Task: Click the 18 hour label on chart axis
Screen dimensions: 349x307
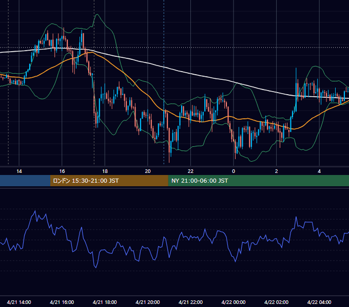Action: coord(105,171)
